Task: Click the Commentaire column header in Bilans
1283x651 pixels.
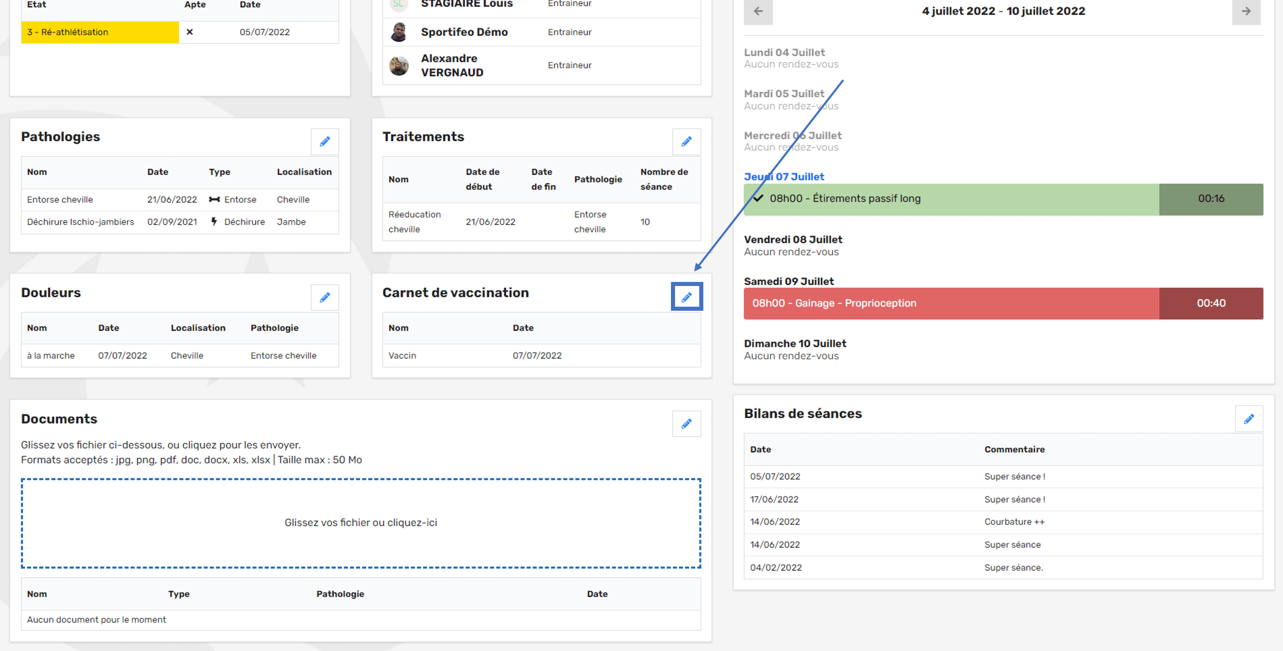Action: pyautogui.click(x=1014, y=449)
